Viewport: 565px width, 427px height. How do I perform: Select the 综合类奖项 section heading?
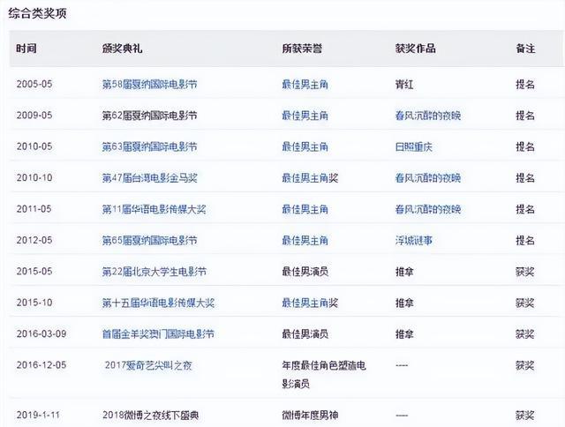point(37,14)
